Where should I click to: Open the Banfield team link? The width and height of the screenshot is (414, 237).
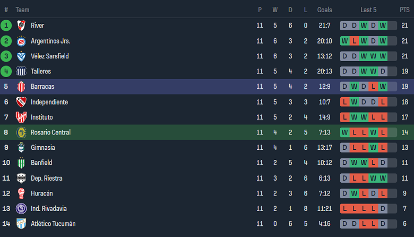click(x=41, y=163)
